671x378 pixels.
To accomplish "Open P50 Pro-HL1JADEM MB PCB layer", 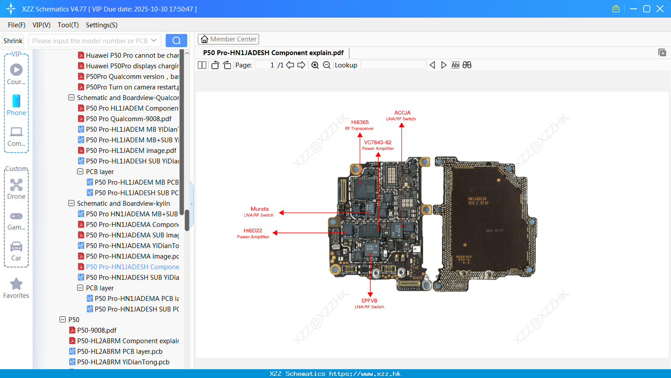I will (133, 182).
